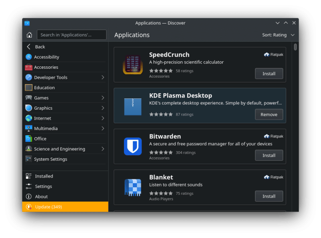Click the applications list scrollbar handle
This screenshot has width=321, height=238.
295,47
